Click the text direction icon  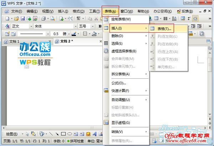[174, 19]
